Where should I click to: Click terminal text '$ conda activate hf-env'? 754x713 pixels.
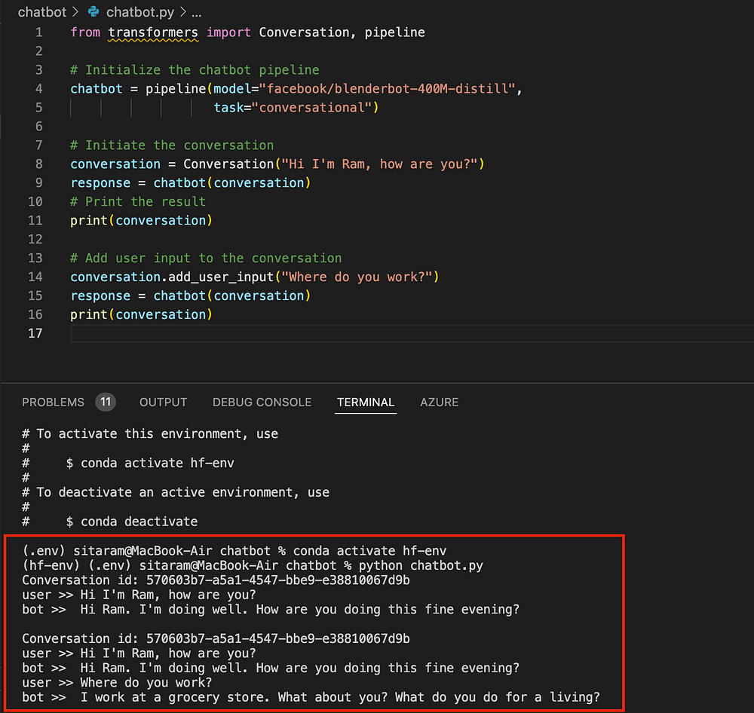tap(150, 463)
